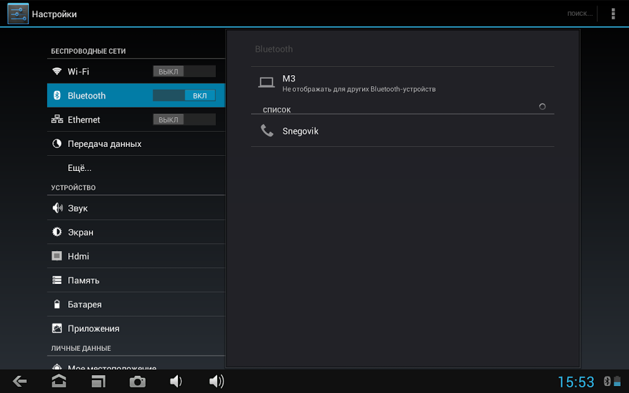This screenshot has width=629, height=393.
Task: Click the Приложения apps icon
Action: 57,328
